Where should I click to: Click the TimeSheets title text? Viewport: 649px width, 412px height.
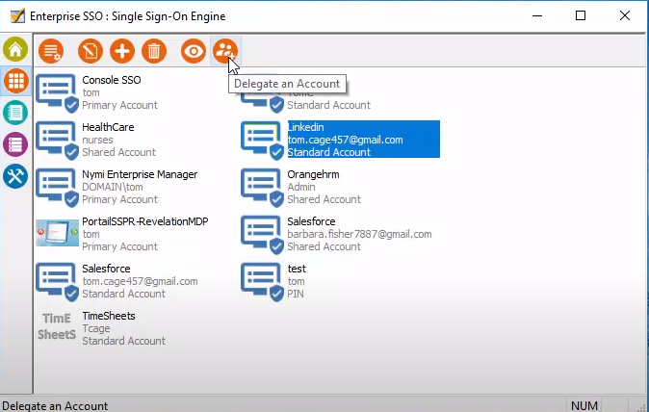tap(109, 316)
